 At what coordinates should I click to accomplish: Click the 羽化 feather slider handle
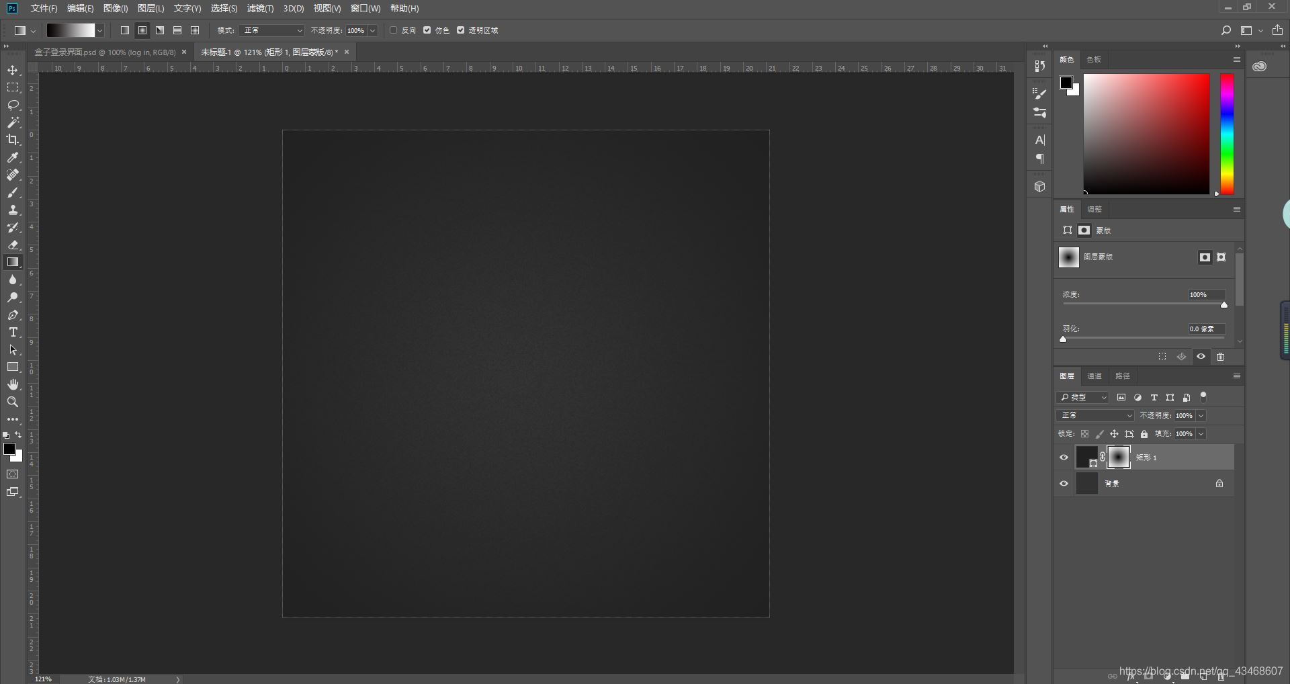1063,339
